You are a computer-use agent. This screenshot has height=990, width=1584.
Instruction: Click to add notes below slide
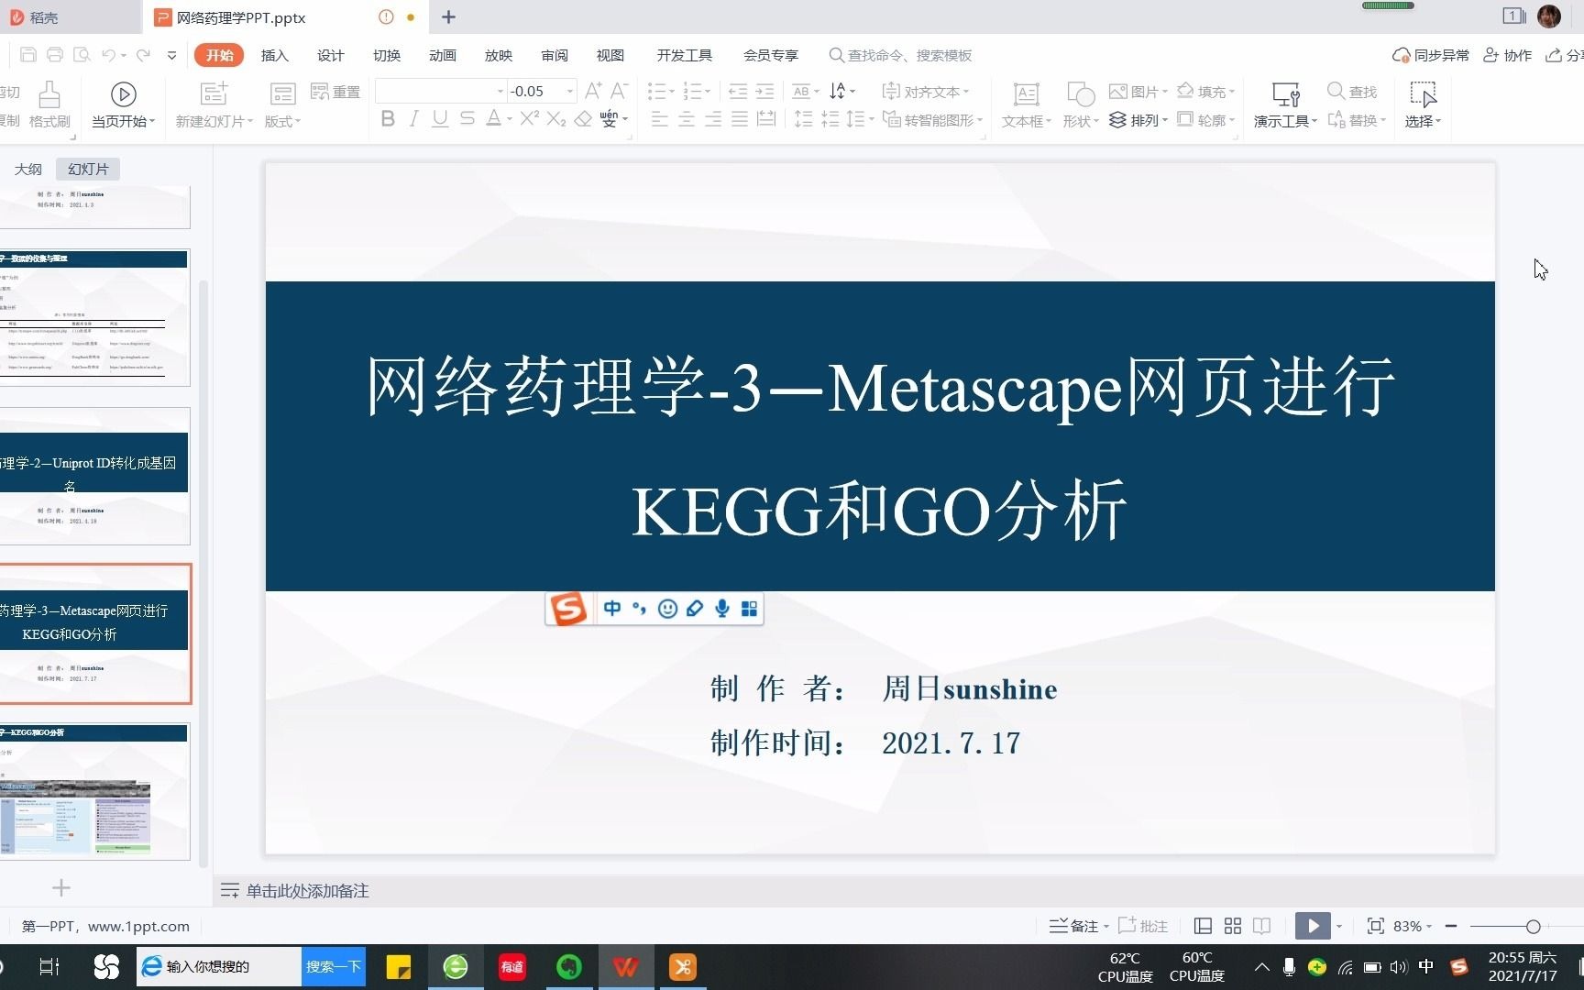307,891
